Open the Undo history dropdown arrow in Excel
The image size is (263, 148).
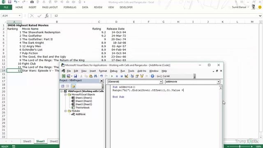[x=18, y=2]
